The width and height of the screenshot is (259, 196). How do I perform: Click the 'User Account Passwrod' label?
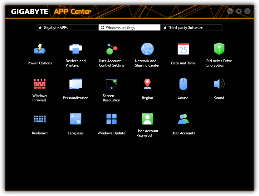coord(147,133)
